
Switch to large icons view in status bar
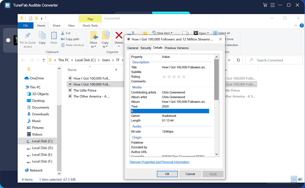pos(300,179)
